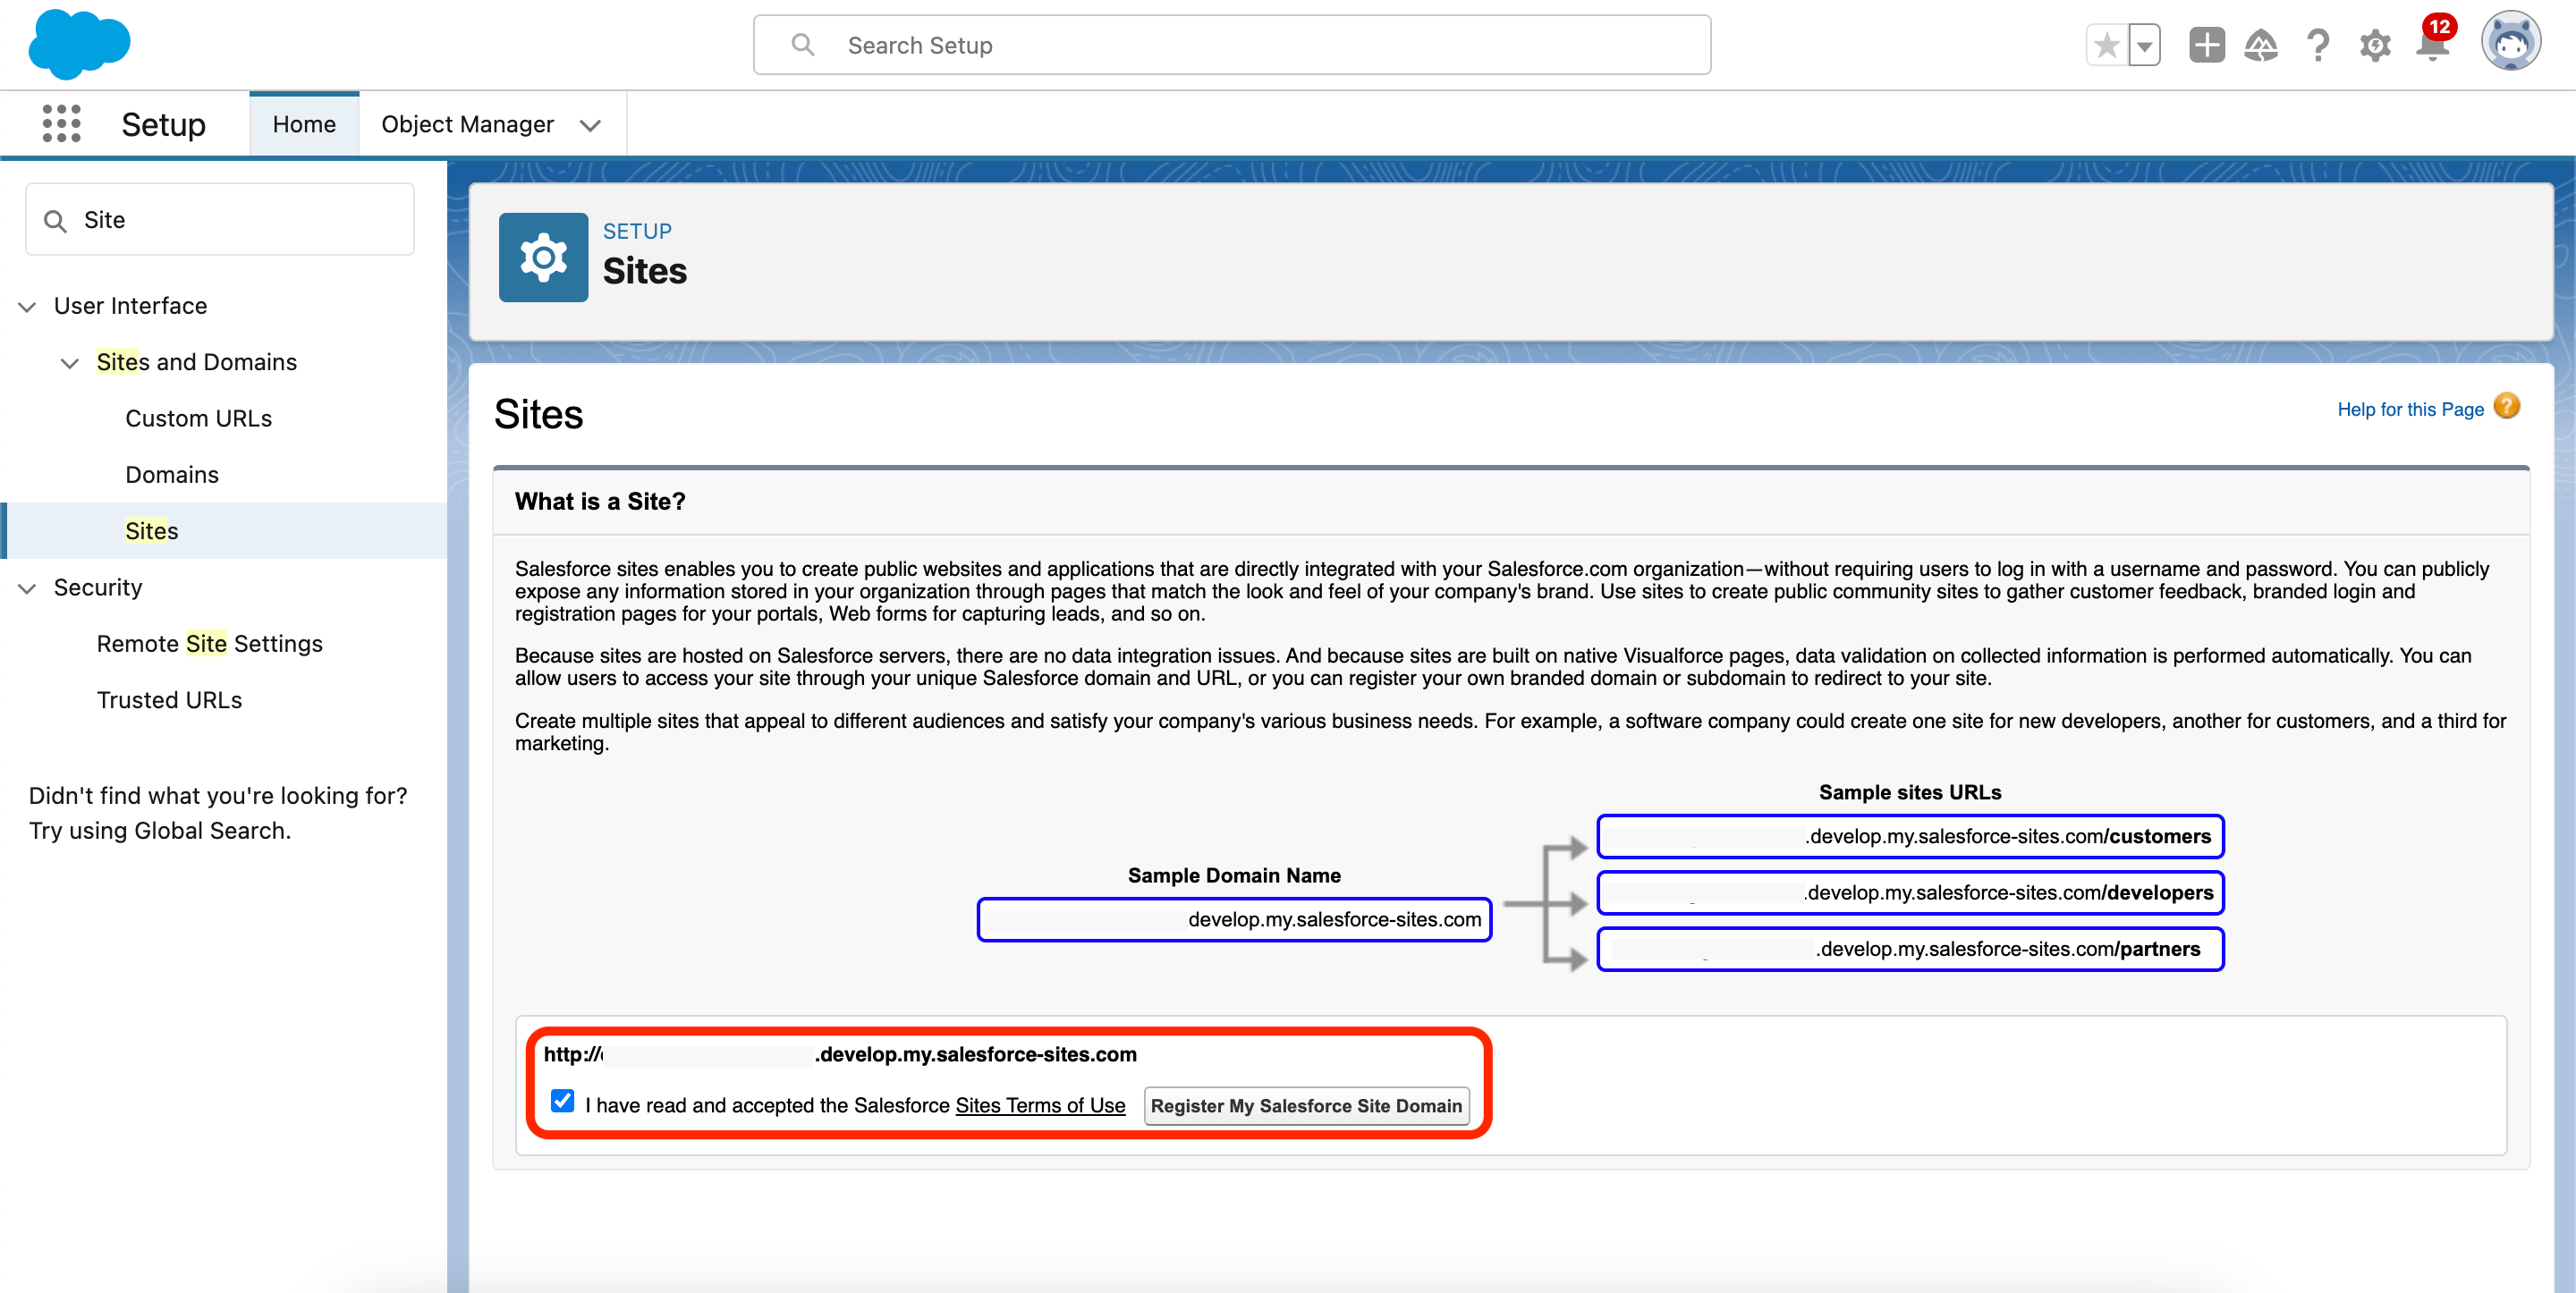
Task: Collapse the Security section
Action: click(x=28, y=588)
